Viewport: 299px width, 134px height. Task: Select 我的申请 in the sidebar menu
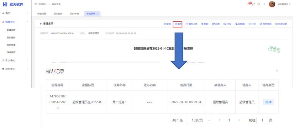[x=11, y=45]
